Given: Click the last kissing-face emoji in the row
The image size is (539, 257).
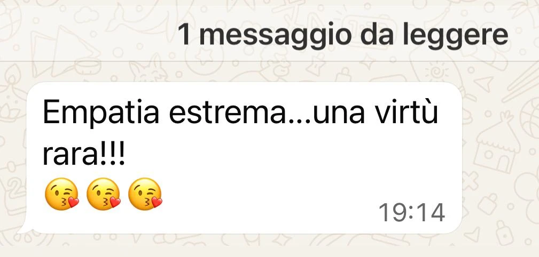Looking at the screenshot, I should point(145,194).
